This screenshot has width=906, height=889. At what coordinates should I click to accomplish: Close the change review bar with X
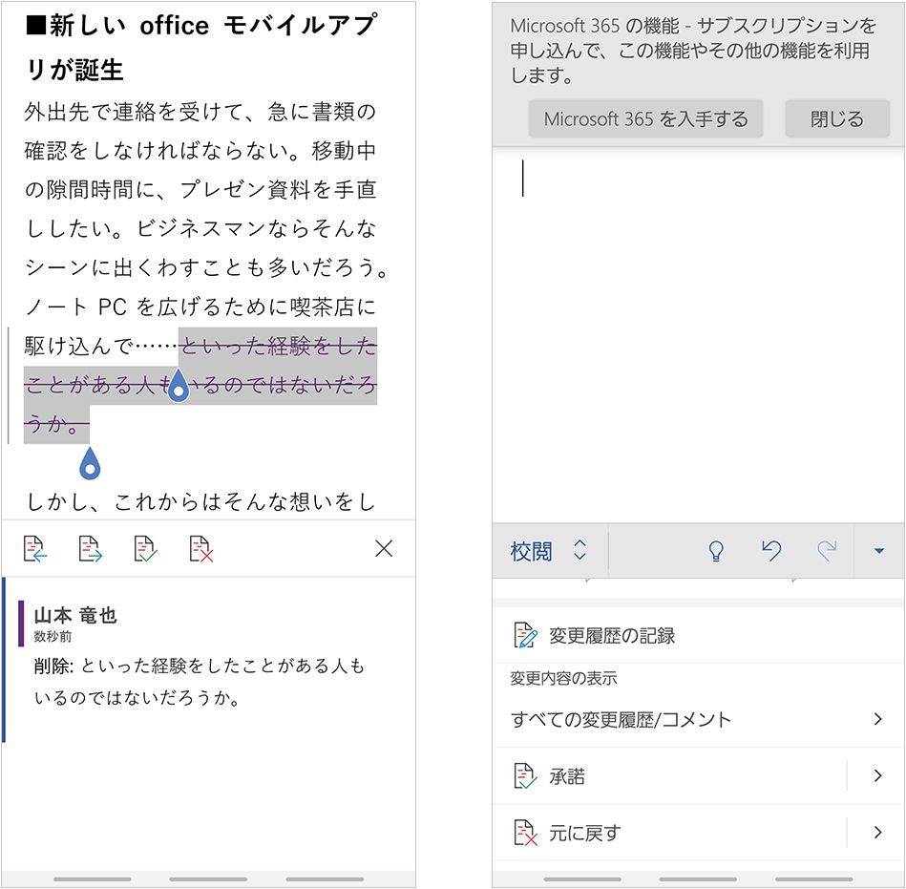(x=384, y=548)
